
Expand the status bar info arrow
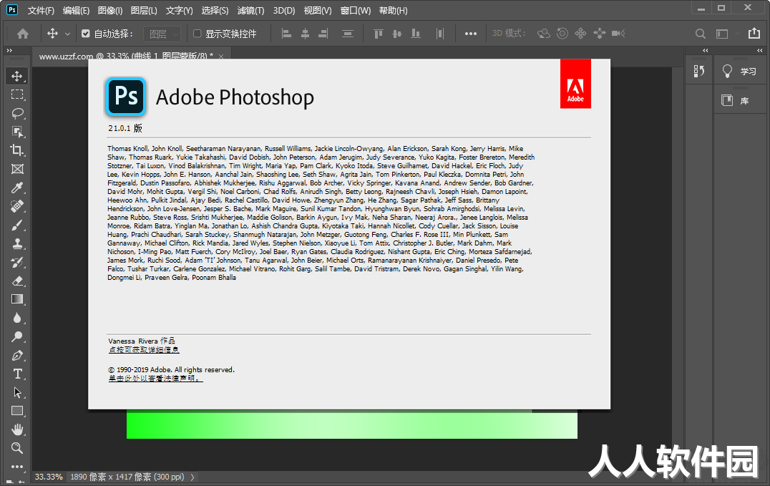(x=192, y=477)
